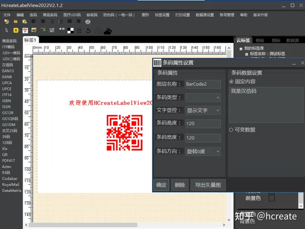Select the yellow text A tool
The width and height of the screenshot is (305, 229).
(x=16, y=30)
